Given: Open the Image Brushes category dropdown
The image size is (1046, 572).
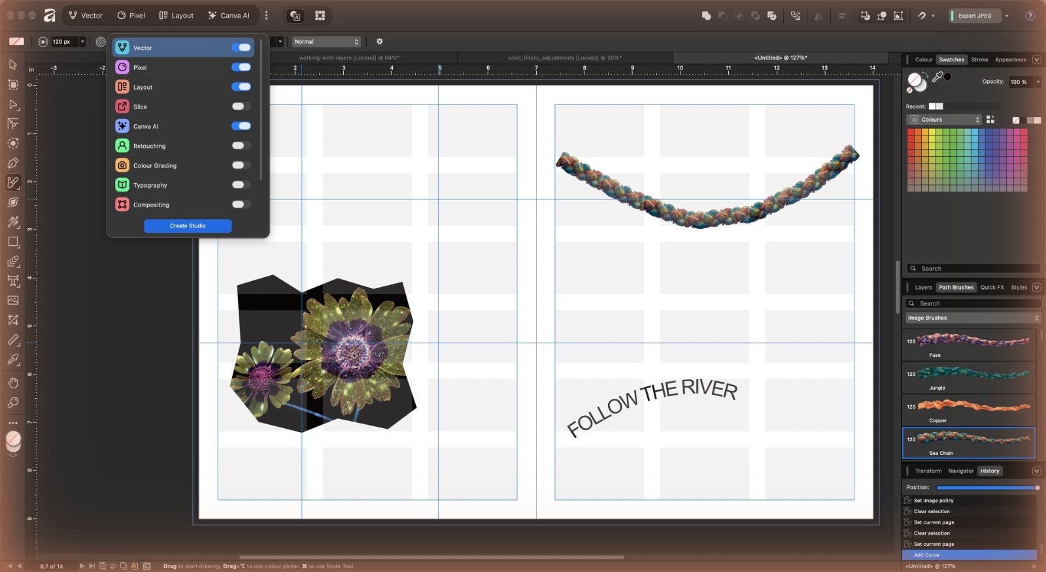Looking at the screenshot, I should point(973,318).
